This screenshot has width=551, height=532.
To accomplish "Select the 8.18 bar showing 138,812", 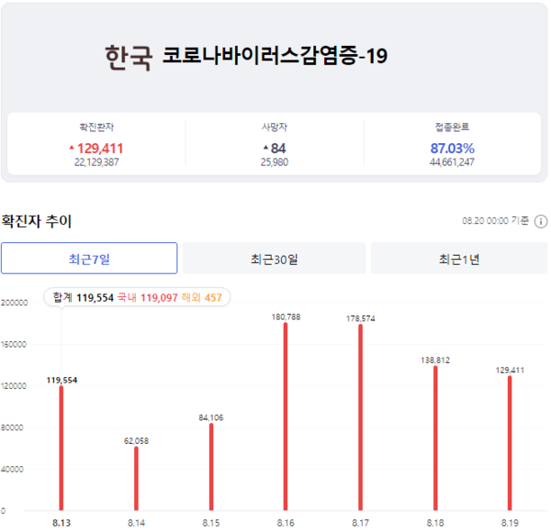I will [x=435, y=438].
